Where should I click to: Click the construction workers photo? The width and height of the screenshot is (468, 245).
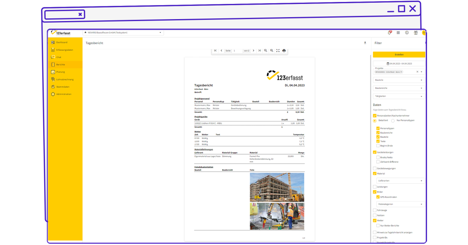(x=277, y=216)
